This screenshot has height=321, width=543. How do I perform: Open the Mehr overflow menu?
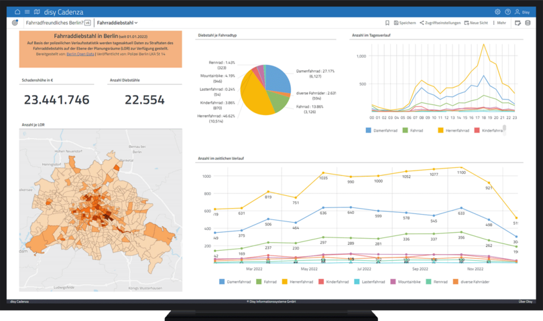(499, 23)
